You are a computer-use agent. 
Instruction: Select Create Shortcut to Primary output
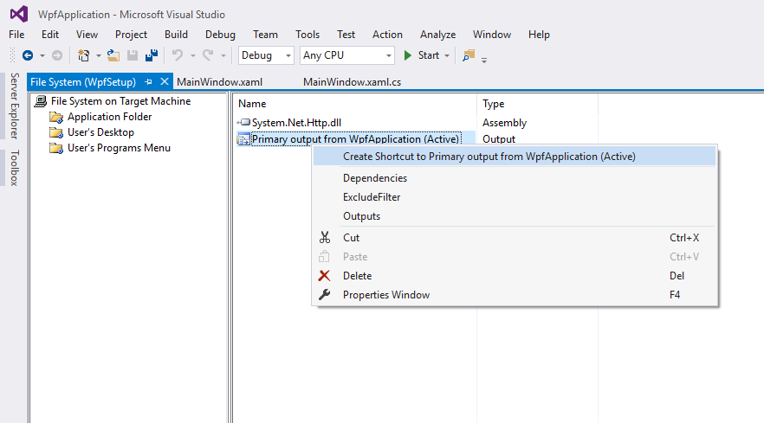tap(489, 157)
